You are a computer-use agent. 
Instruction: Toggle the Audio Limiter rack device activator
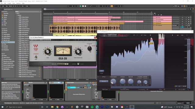pos(66,83)
